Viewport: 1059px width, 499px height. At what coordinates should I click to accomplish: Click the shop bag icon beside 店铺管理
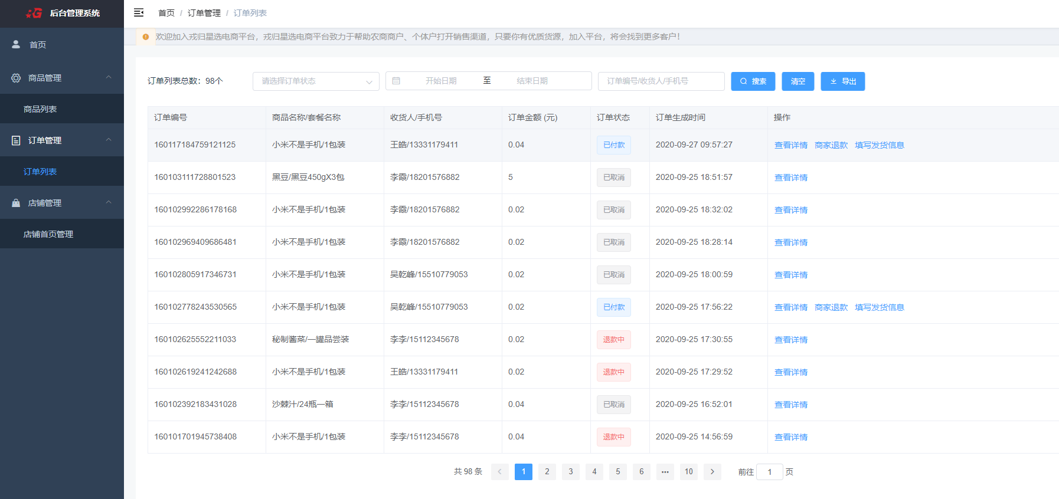click(16, 203)
